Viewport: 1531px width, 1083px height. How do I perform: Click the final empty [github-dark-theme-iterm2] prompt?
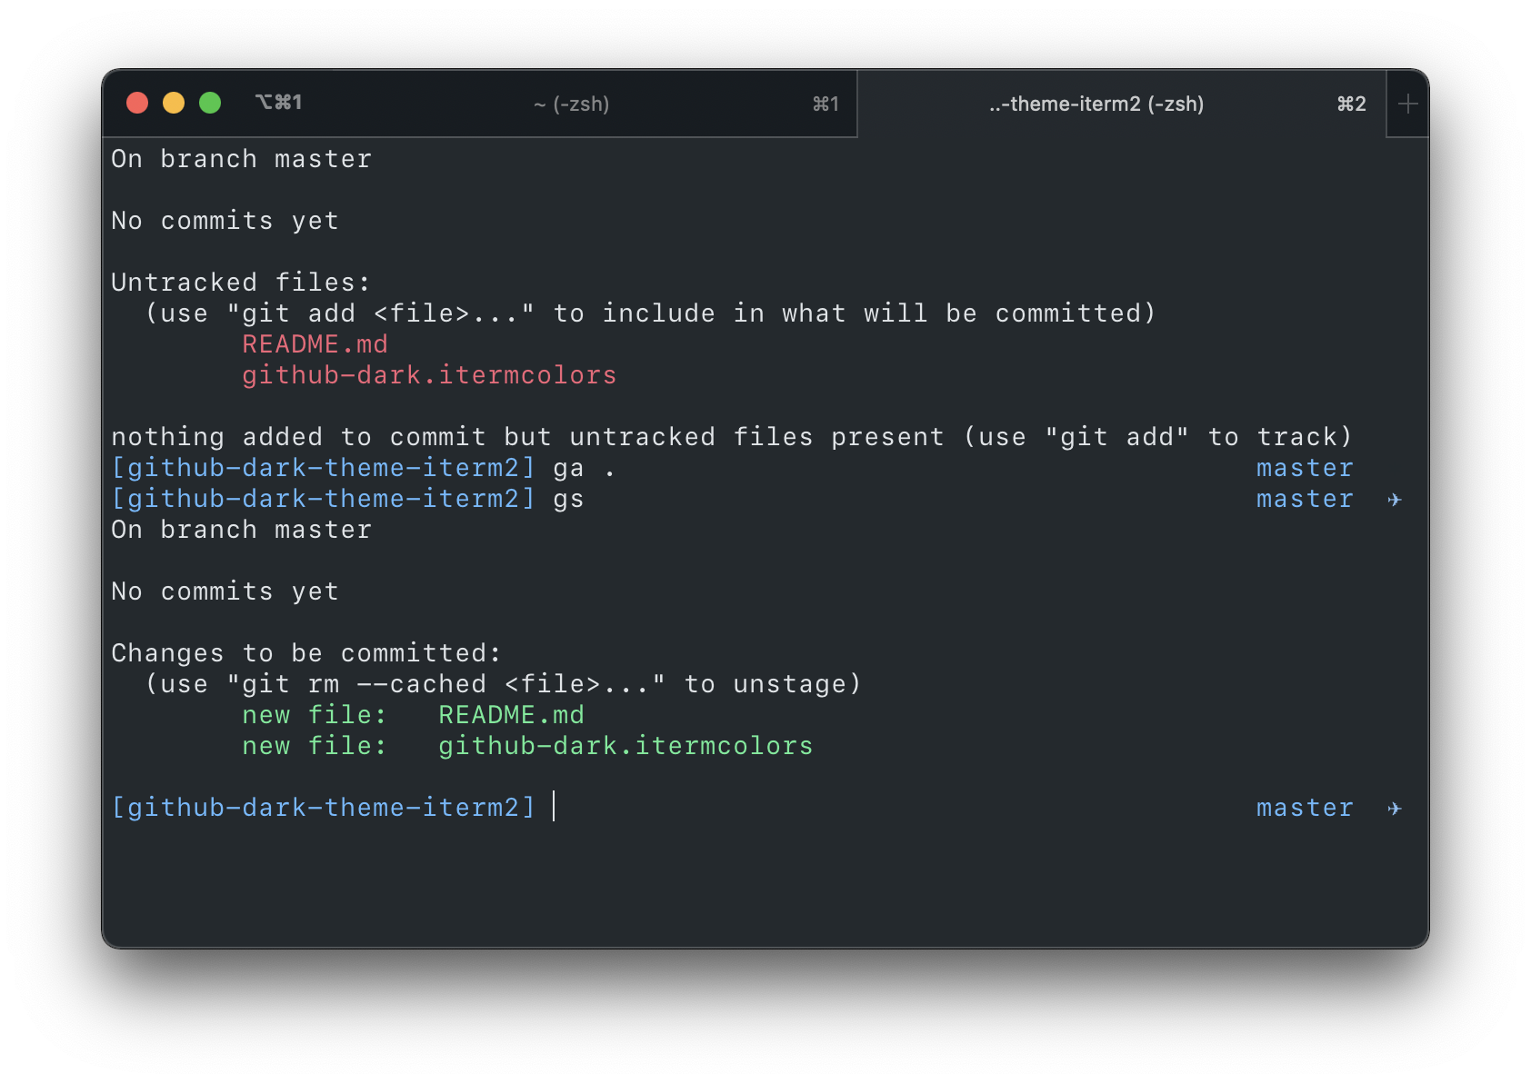324,808
